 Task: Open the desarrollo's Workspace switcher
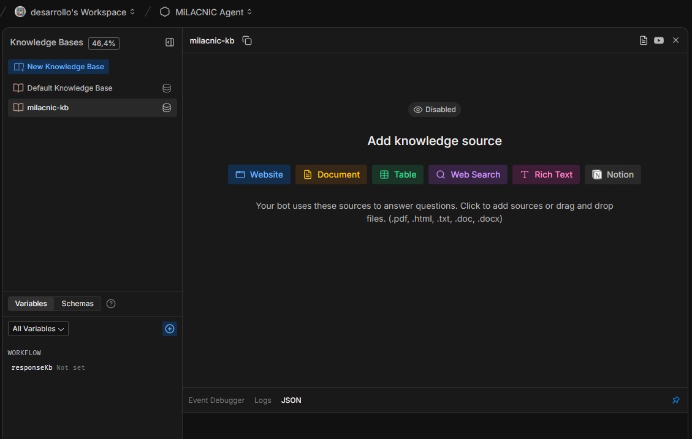(74, 12)
